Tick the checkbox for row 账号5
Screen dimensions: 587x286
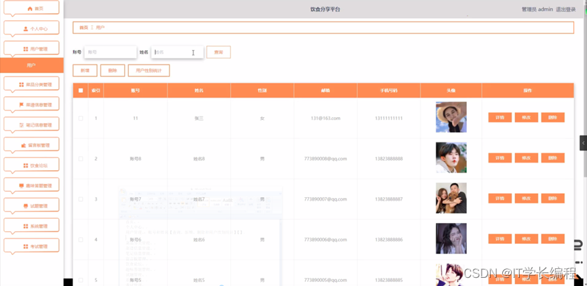(81, 280)
